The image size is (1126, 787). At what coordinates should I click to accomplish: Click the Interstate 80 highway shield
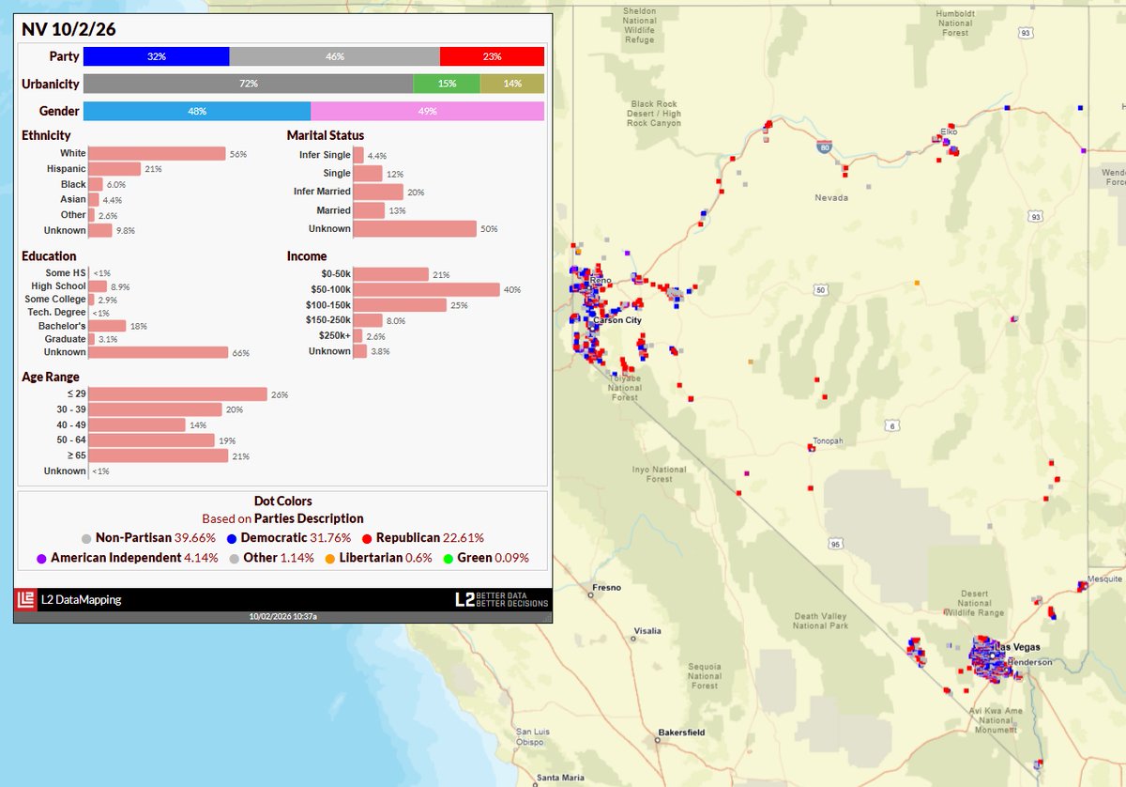click(824, 147)
